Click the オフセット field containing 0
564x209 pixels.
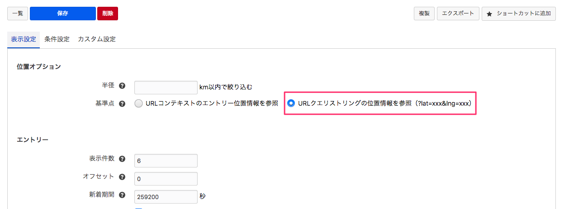point(166,179)
